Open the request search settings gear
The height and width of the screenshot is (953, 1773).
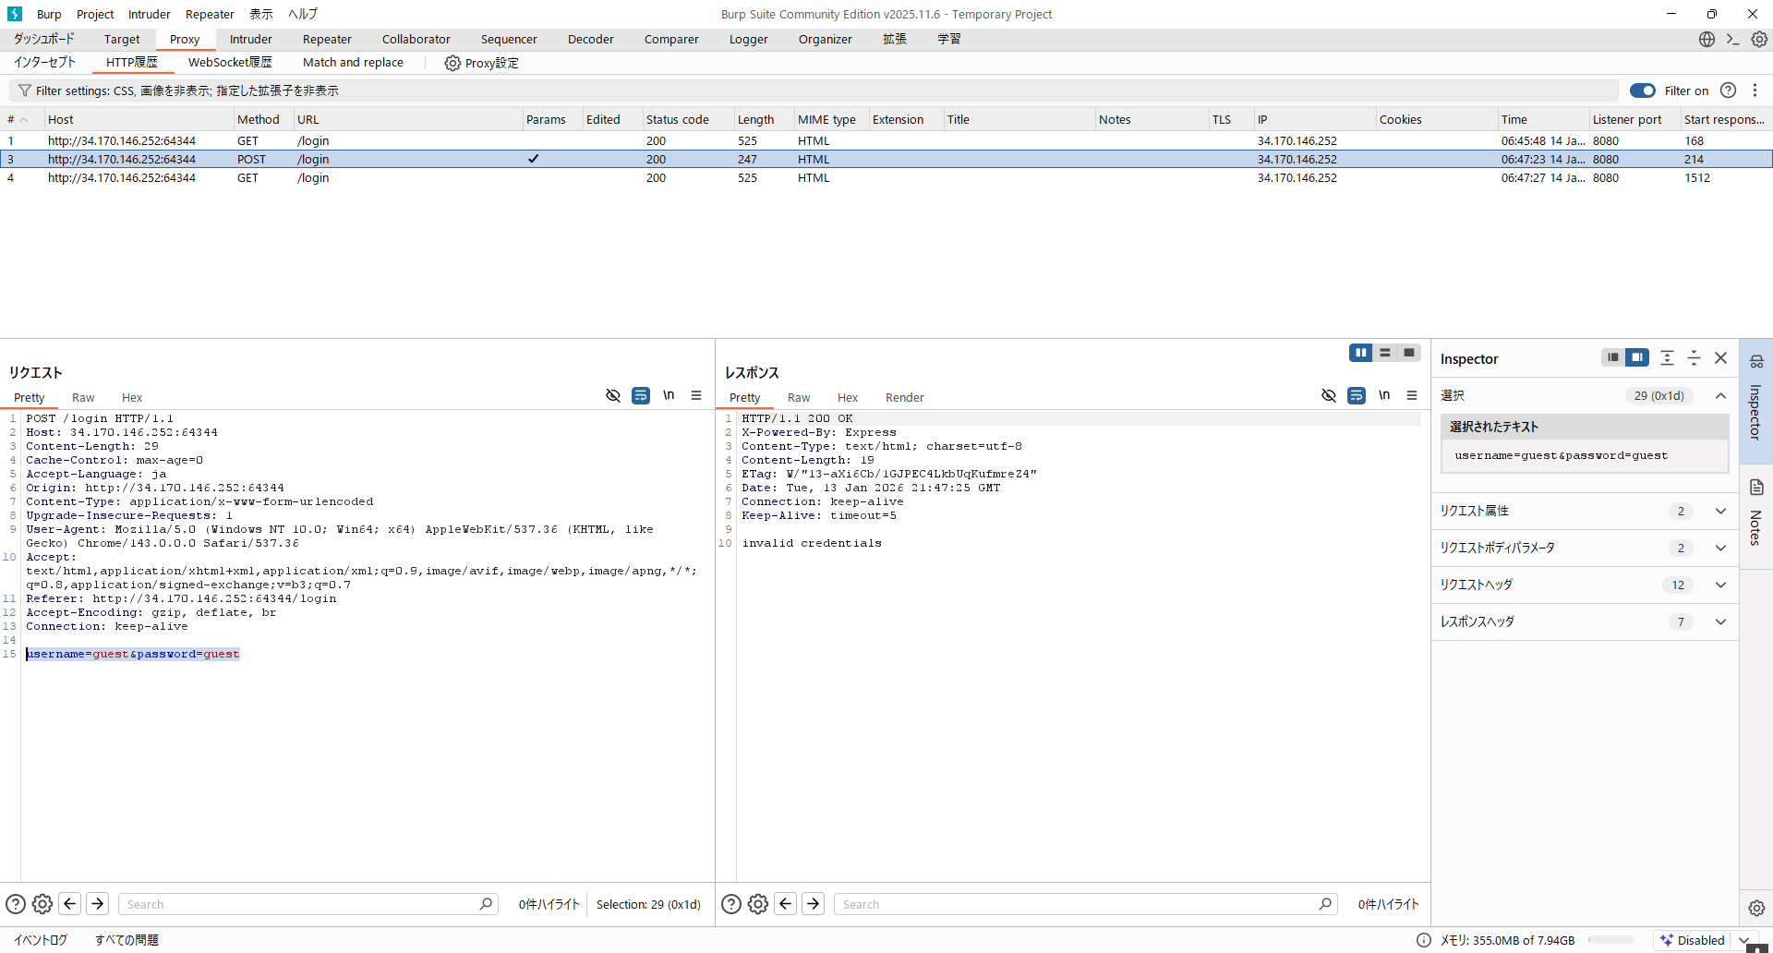(x=42, y=904)
